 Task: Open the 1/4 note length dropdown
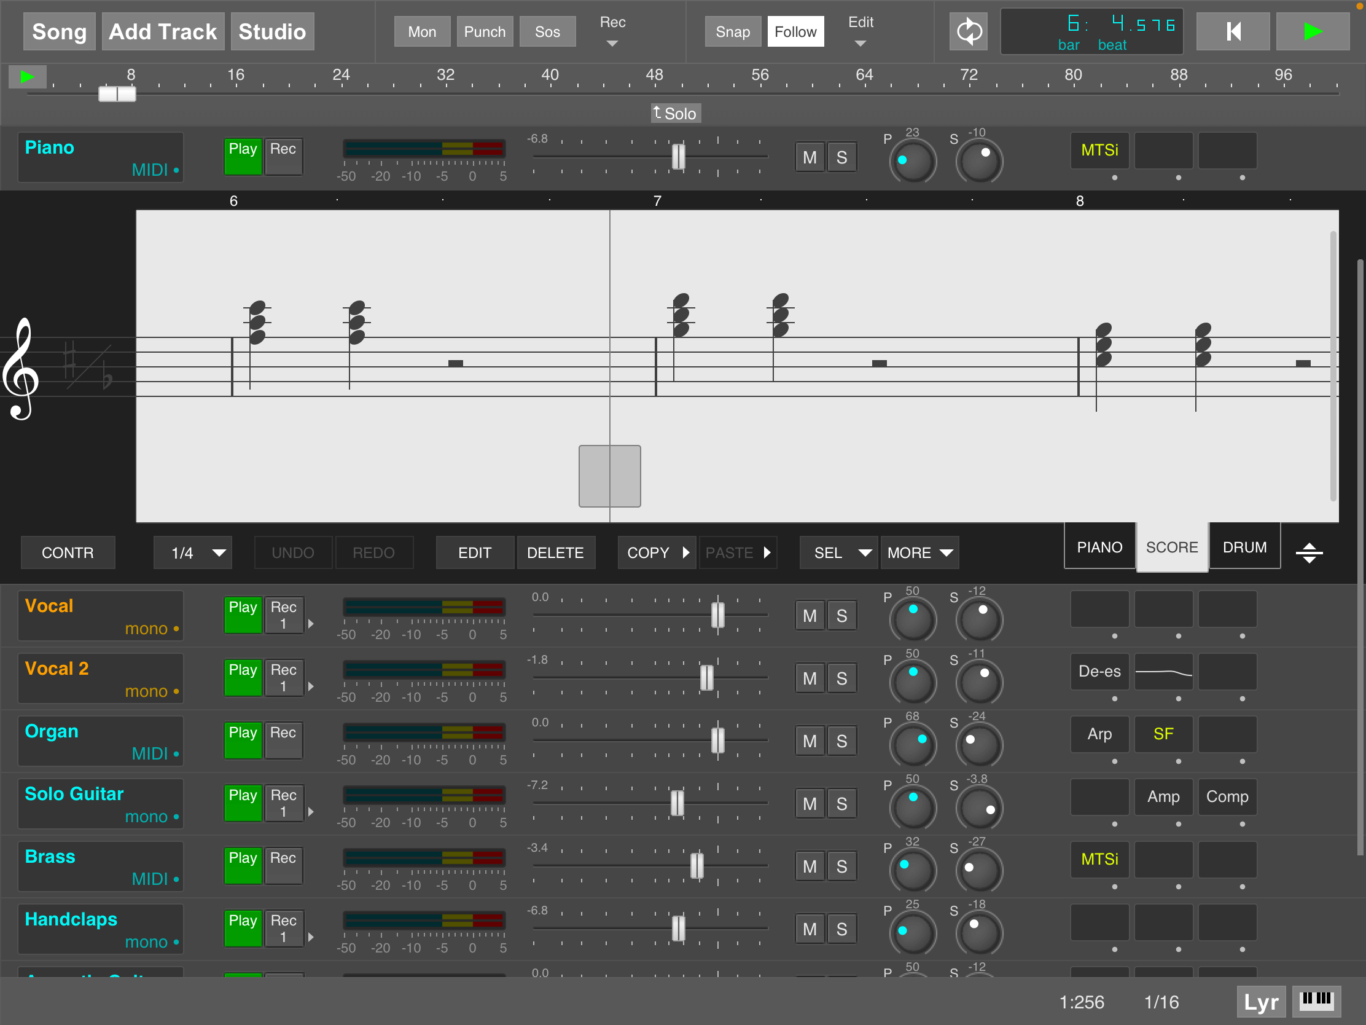coord(193,552)
